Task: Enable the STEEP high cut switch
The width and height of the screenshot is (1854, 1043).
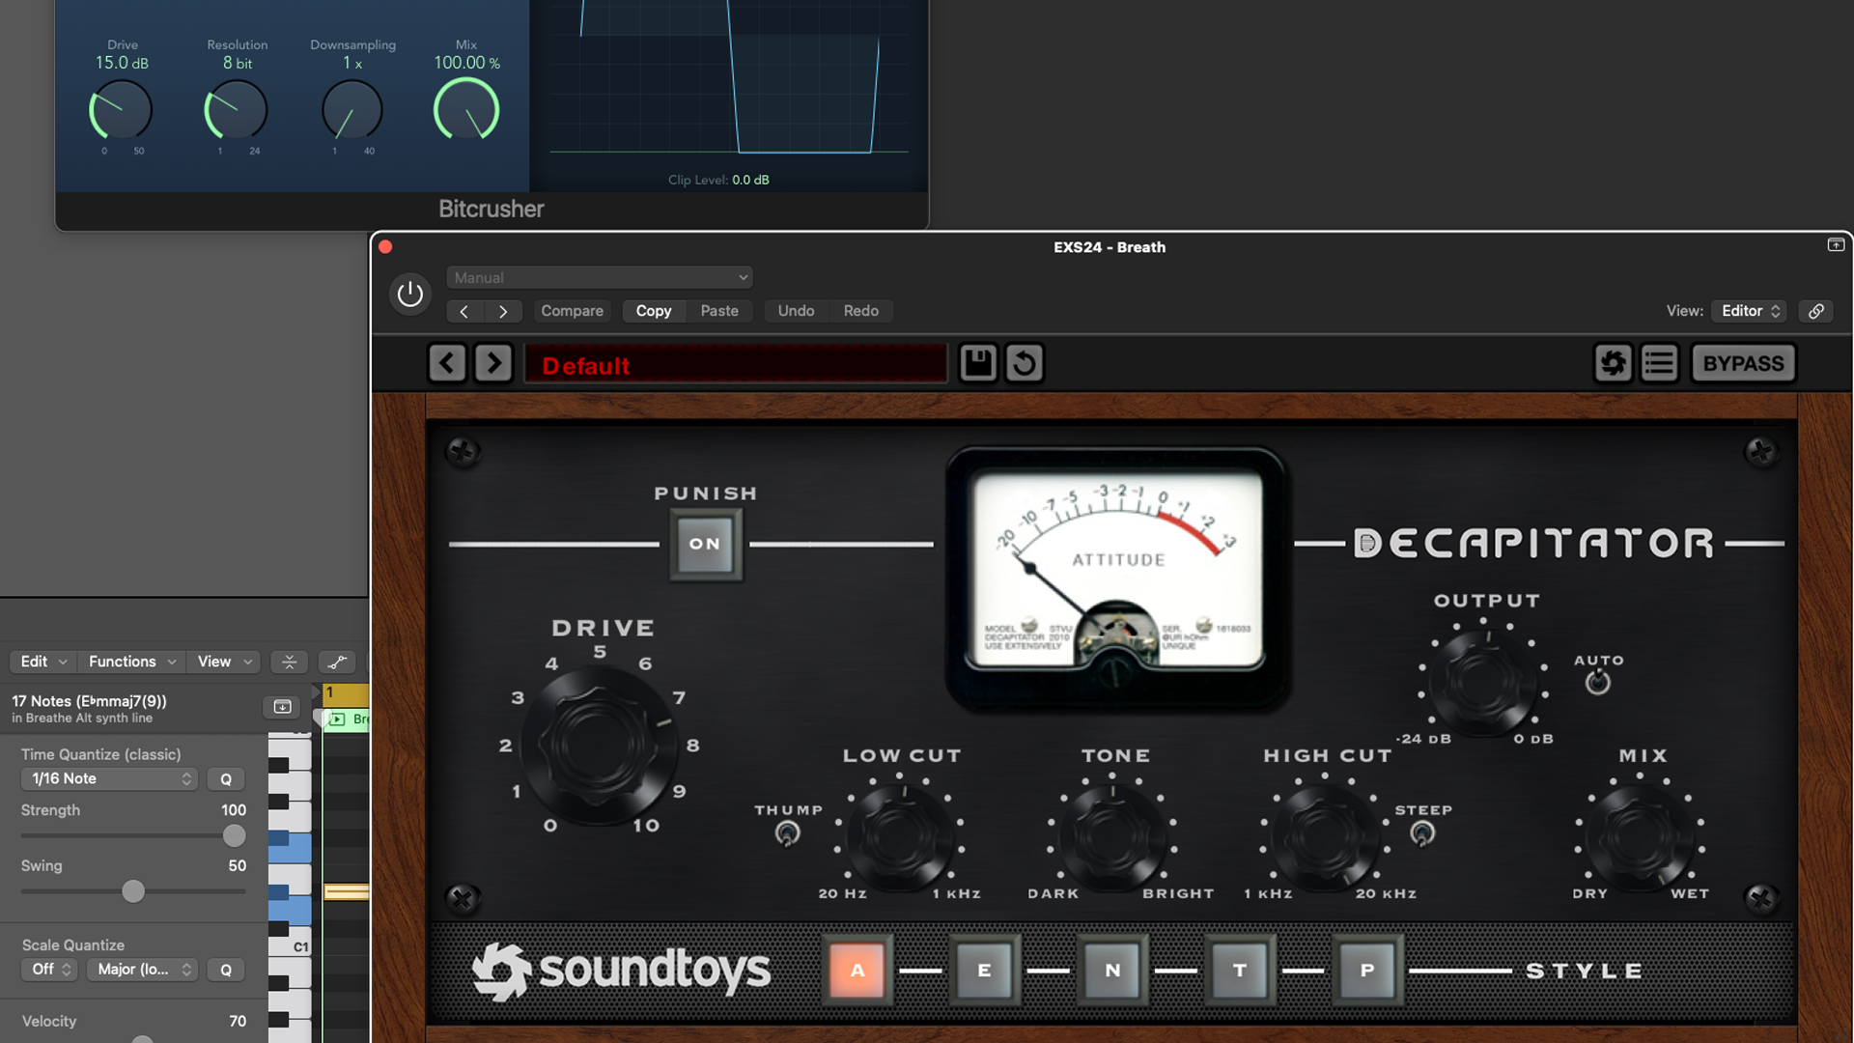Action: [x=1422, y=832]
